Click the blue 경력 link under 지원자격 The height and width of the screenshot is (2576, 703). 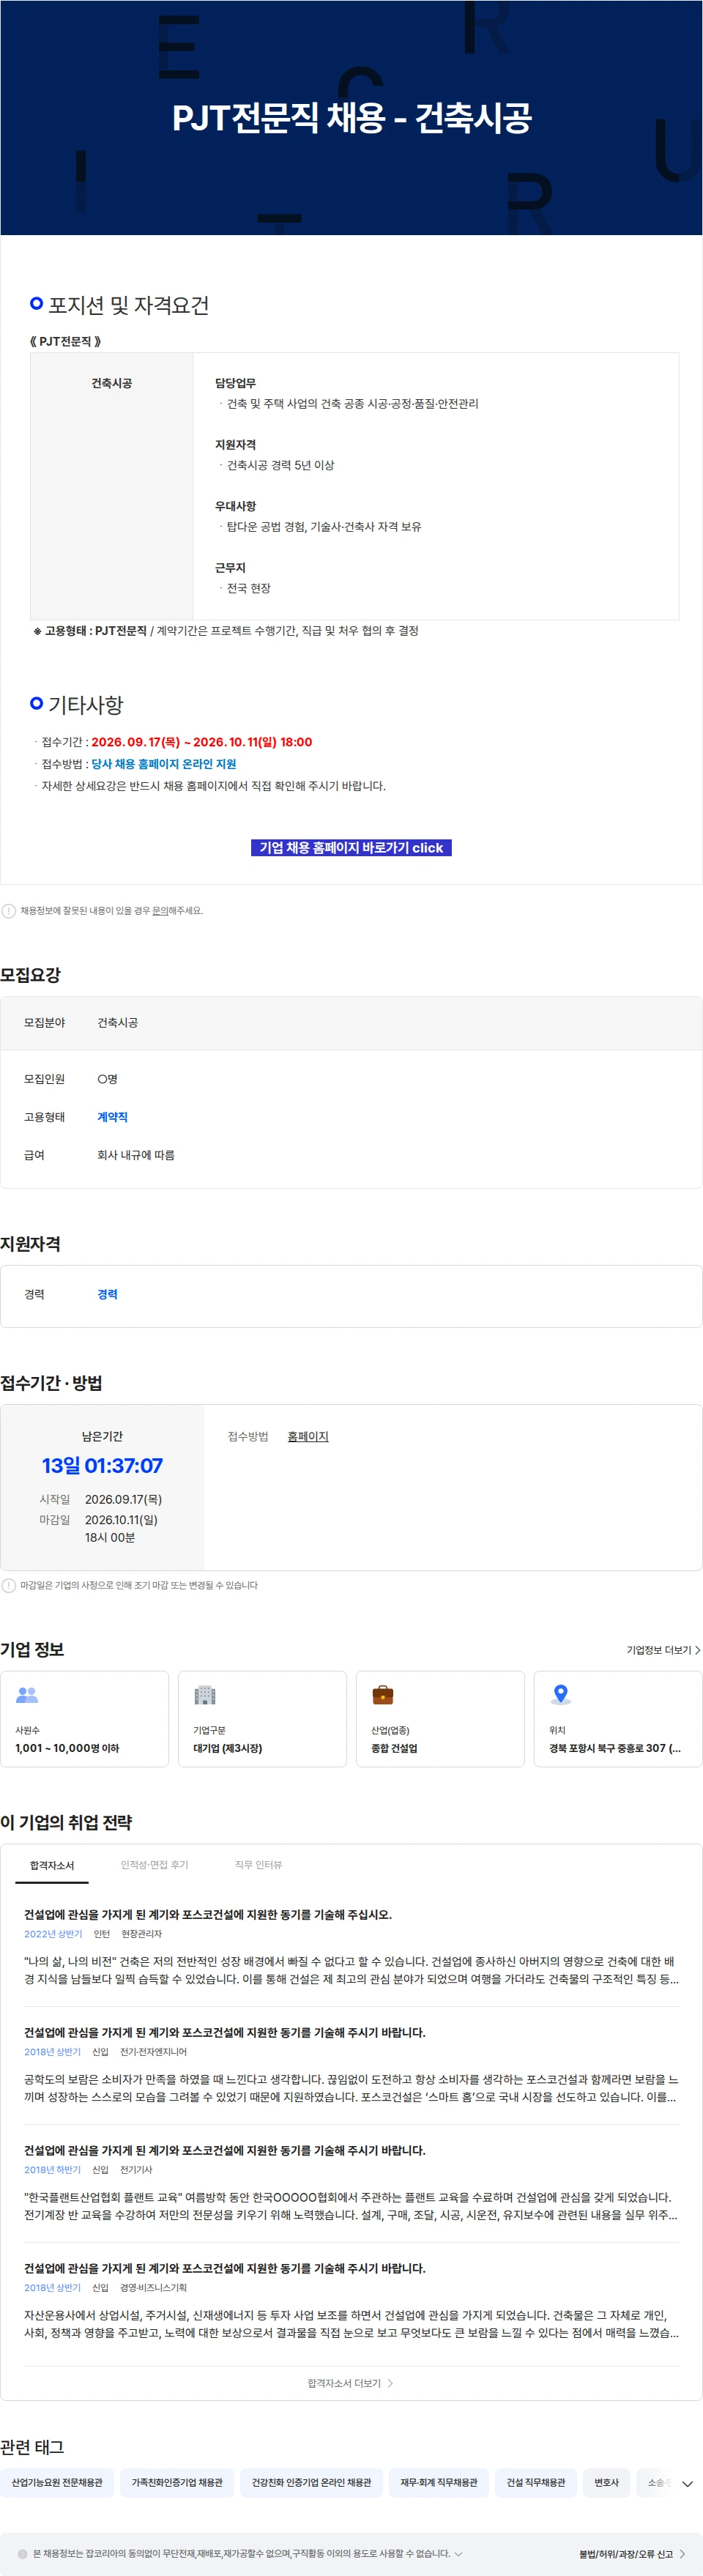(107, 1294)
